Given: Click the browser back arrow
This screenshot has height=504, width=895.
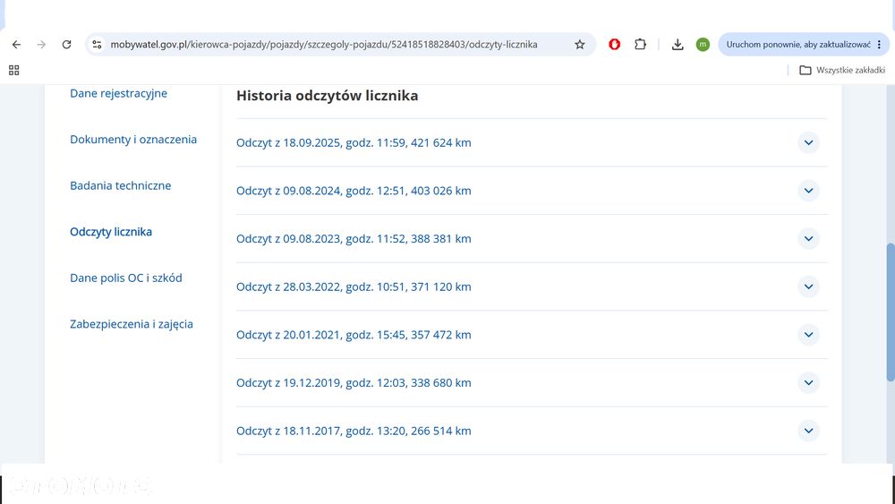Looking at the screenshot, I should pyautogui.click(x=16, y=45).
